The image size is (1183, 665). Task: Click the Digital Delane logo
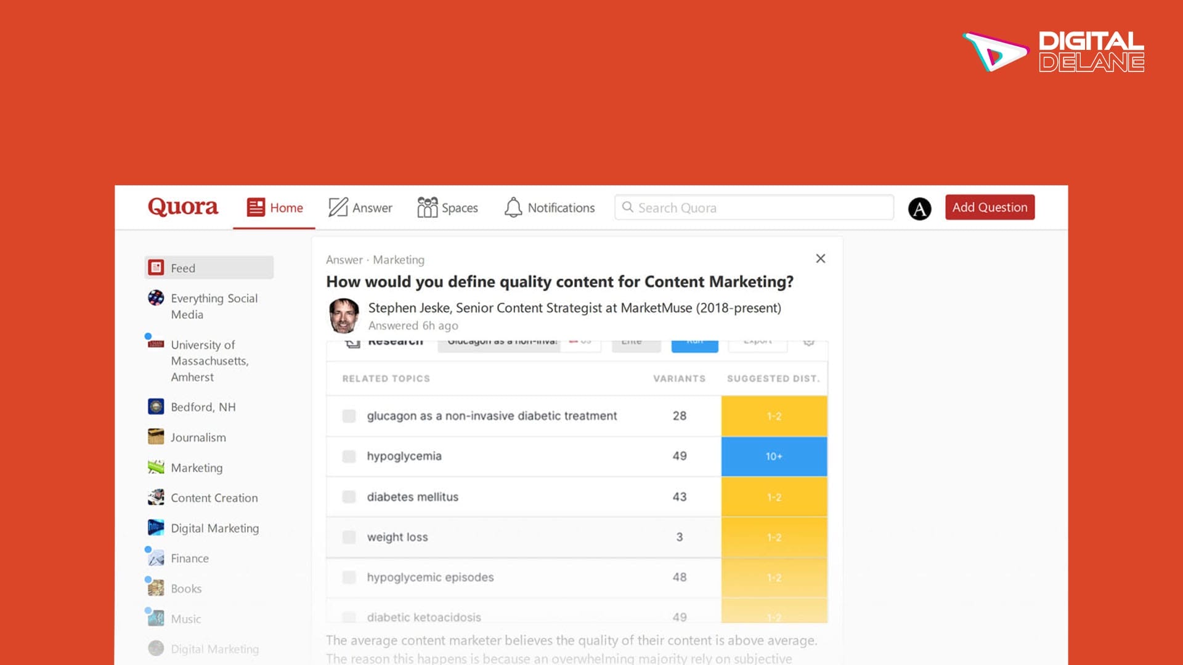[1054, 52]
